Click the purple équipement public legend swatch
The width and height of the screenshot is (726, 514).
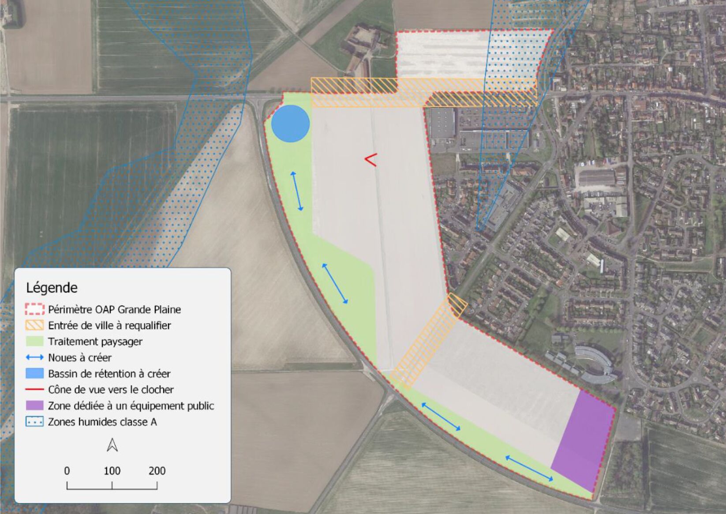[34, 405]
